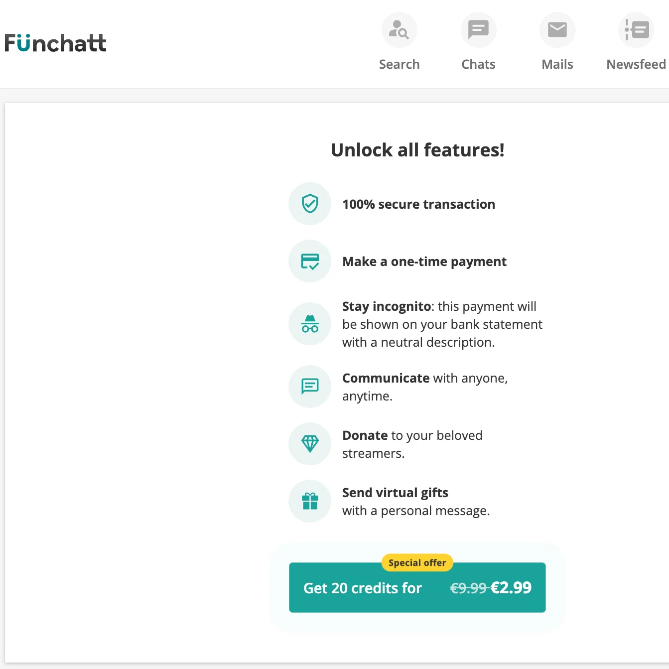The image size is (669, 669).
Task: Click the yellow Special offer badge
Action: 417,562
